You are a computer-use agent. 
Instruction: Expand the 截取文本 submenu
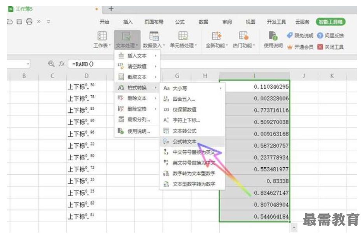tap(137, 77)
